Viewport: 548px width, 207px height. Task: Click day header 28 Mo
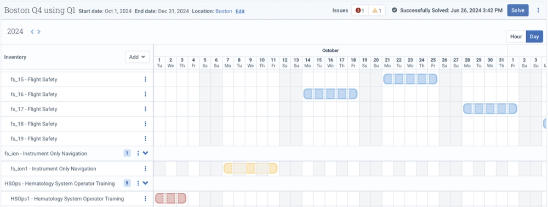click(467, 62)
